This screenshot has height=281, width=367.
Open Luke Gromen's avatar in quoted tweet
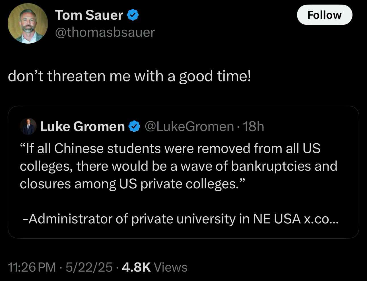[x=28, y=126]
